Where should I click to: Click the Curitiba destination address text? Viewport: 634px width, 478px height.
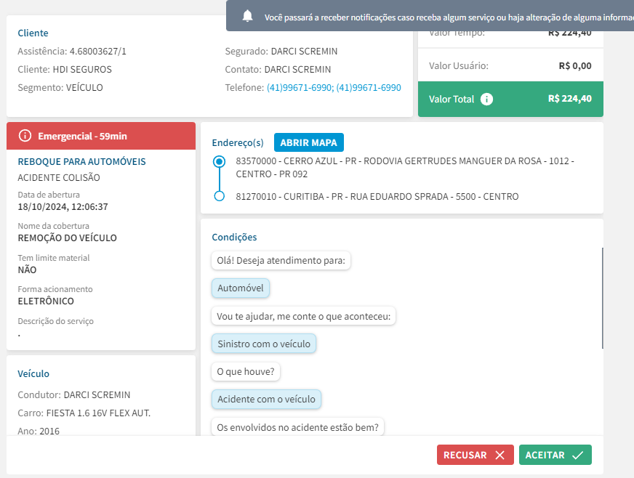pyautogui.click(x=377, y=197)
